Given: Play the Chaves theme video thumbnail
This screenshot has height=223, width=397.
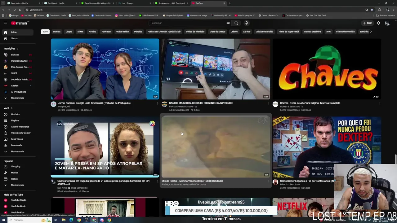Looking at the screenshot, I should (327, 69).
